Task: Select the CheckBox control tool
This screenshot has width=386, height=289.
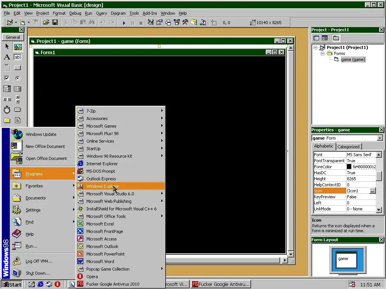Action: [x=7, y=78]
